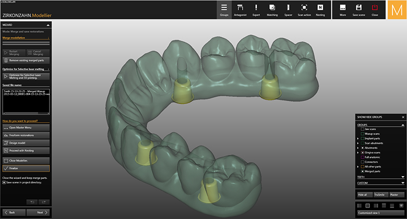Click the Finalize option
The height and width of the screenshot is (219, 407).
click(26, 168)
